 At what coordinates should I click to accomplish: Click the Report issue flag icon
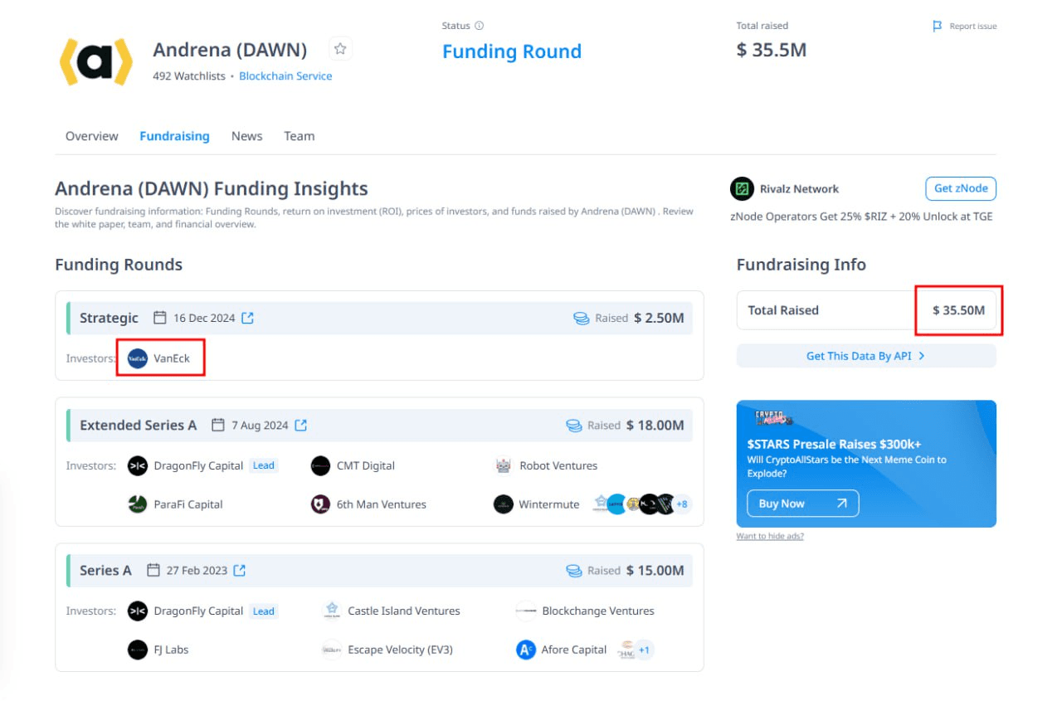938,27
